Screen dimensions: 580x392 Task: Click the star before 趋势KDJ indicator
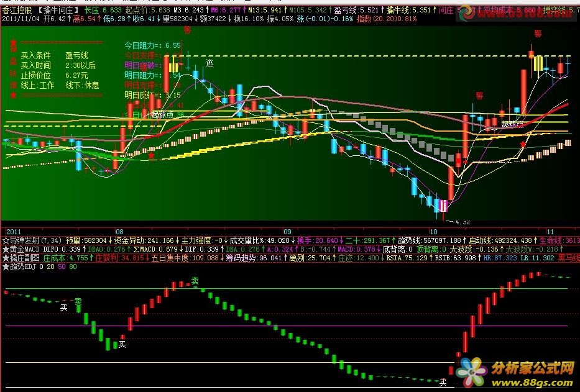pyautogui.click(x=6, y=267)
